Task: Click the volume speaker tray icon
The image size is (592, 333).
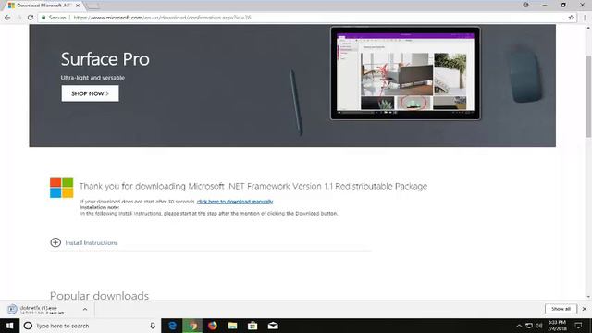Action: coord(539,326)
